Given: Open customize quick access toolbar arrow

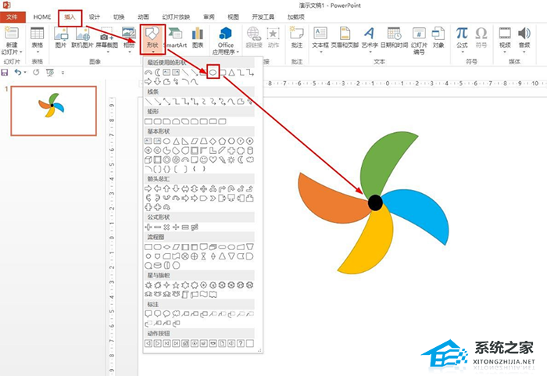Looking at the screenshot, I should [x=63, y=73].
